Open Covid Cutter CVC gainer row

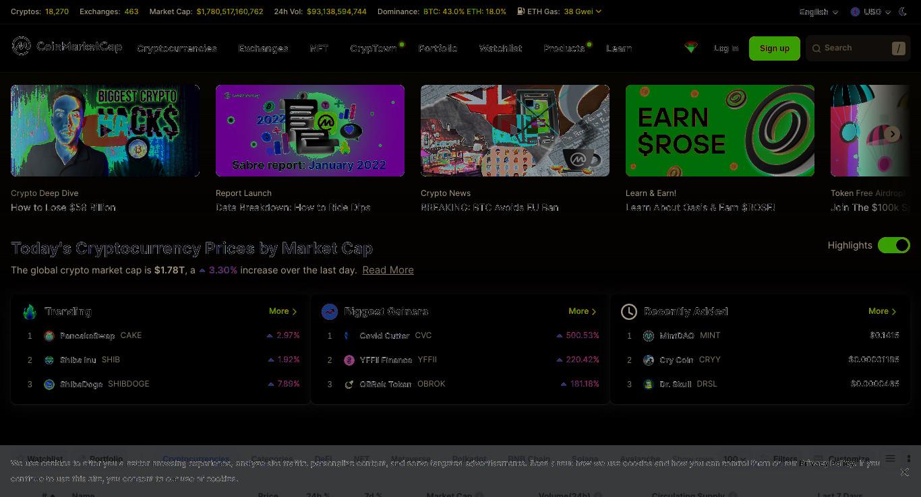pyautogui.click(x=460, y=335)
